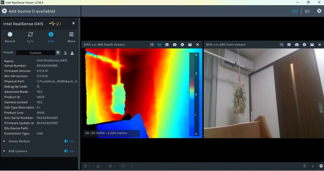Toggle the histogram chart icon on Depth stream
The image size is (324, 171).
160,45
